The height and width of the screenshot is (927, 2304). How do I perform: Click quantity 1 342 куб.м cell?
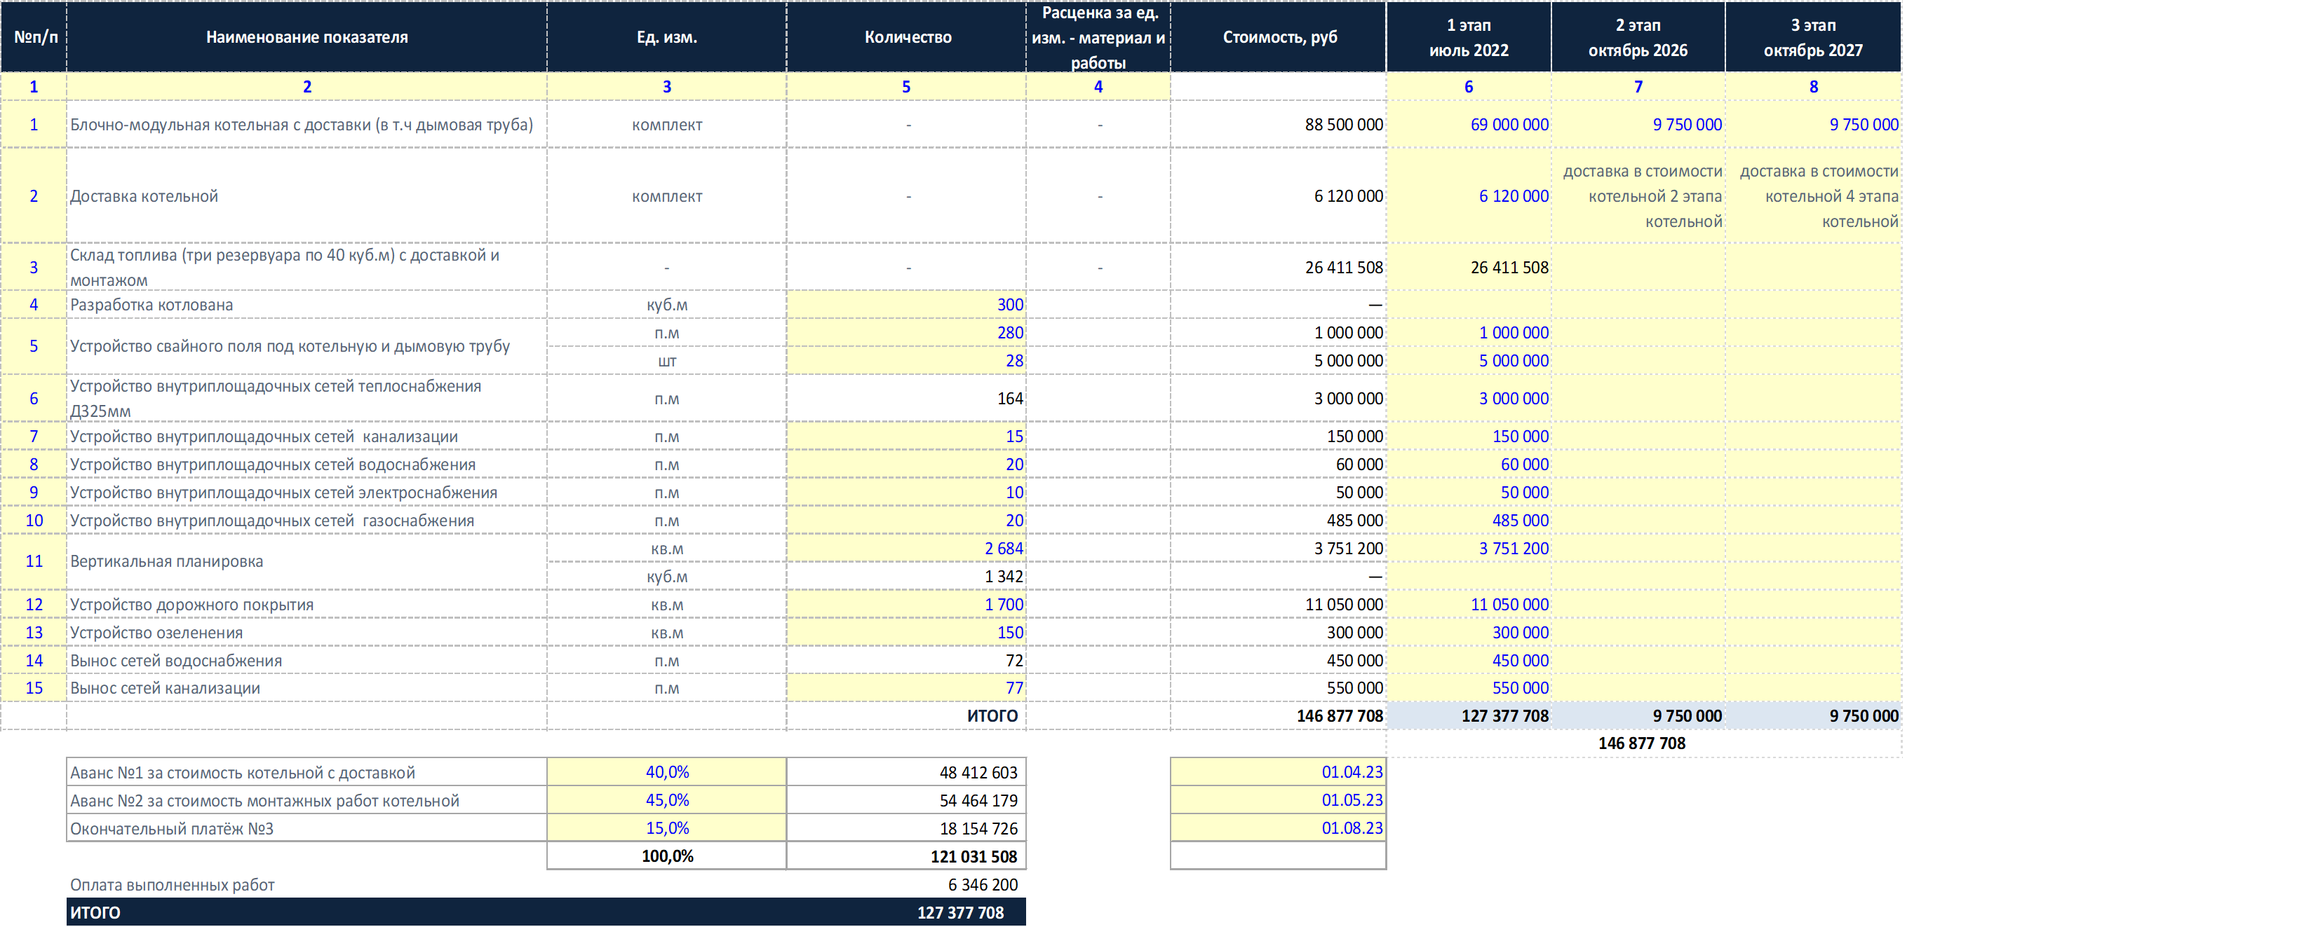coord(907,577)
